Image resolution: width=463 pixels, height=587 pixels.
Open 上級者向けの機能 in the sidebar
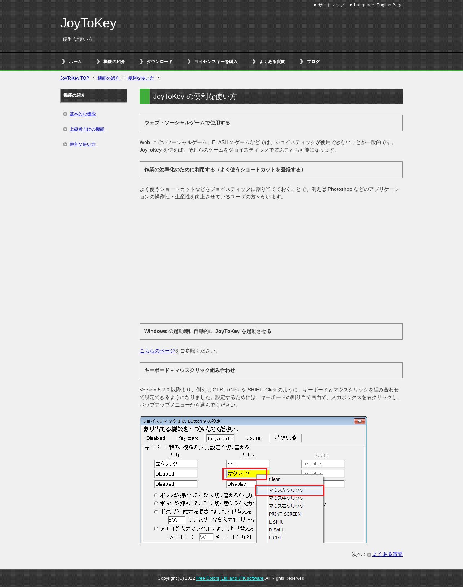87,129
